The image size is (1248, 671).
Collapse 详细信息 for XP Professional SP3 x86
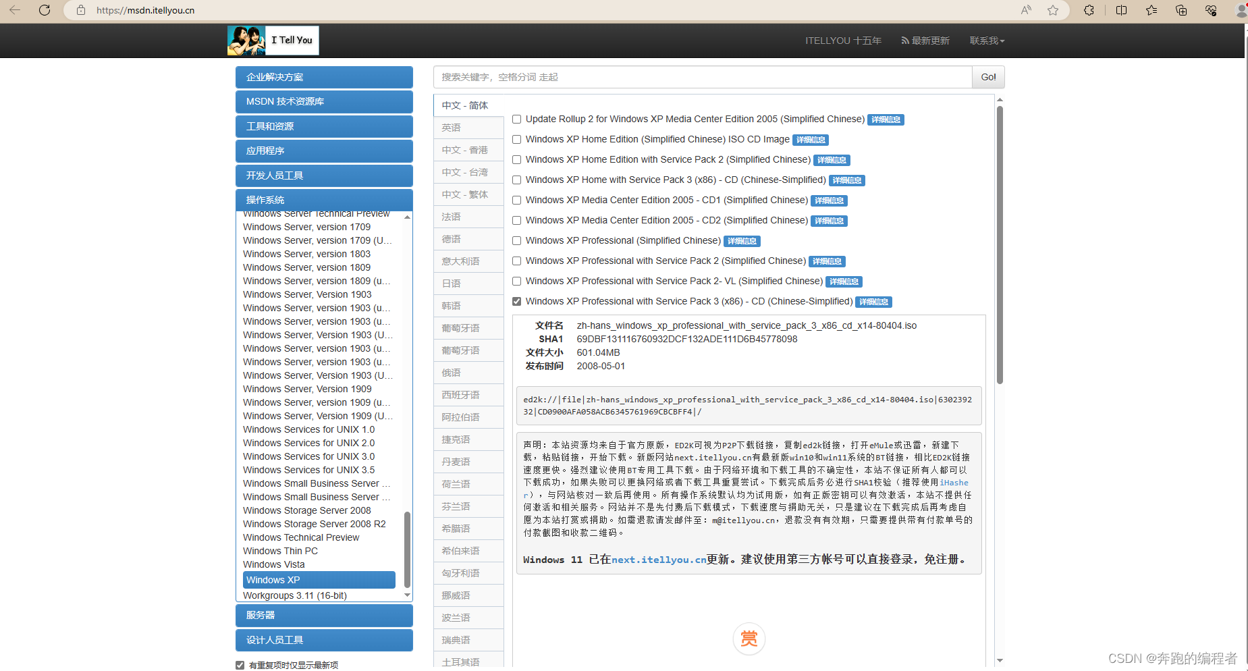[x=873, y=302]
